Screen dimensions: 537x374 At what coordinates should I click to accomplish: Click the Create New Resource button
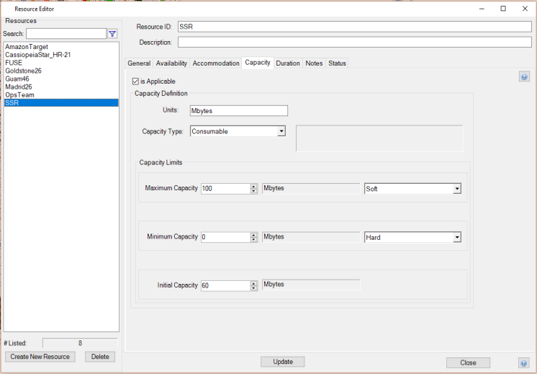click(40, 357)
